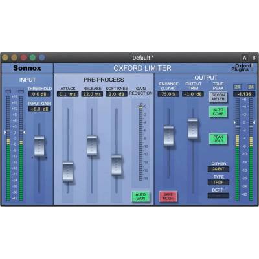Click the Release fader handle

point(92,146)
